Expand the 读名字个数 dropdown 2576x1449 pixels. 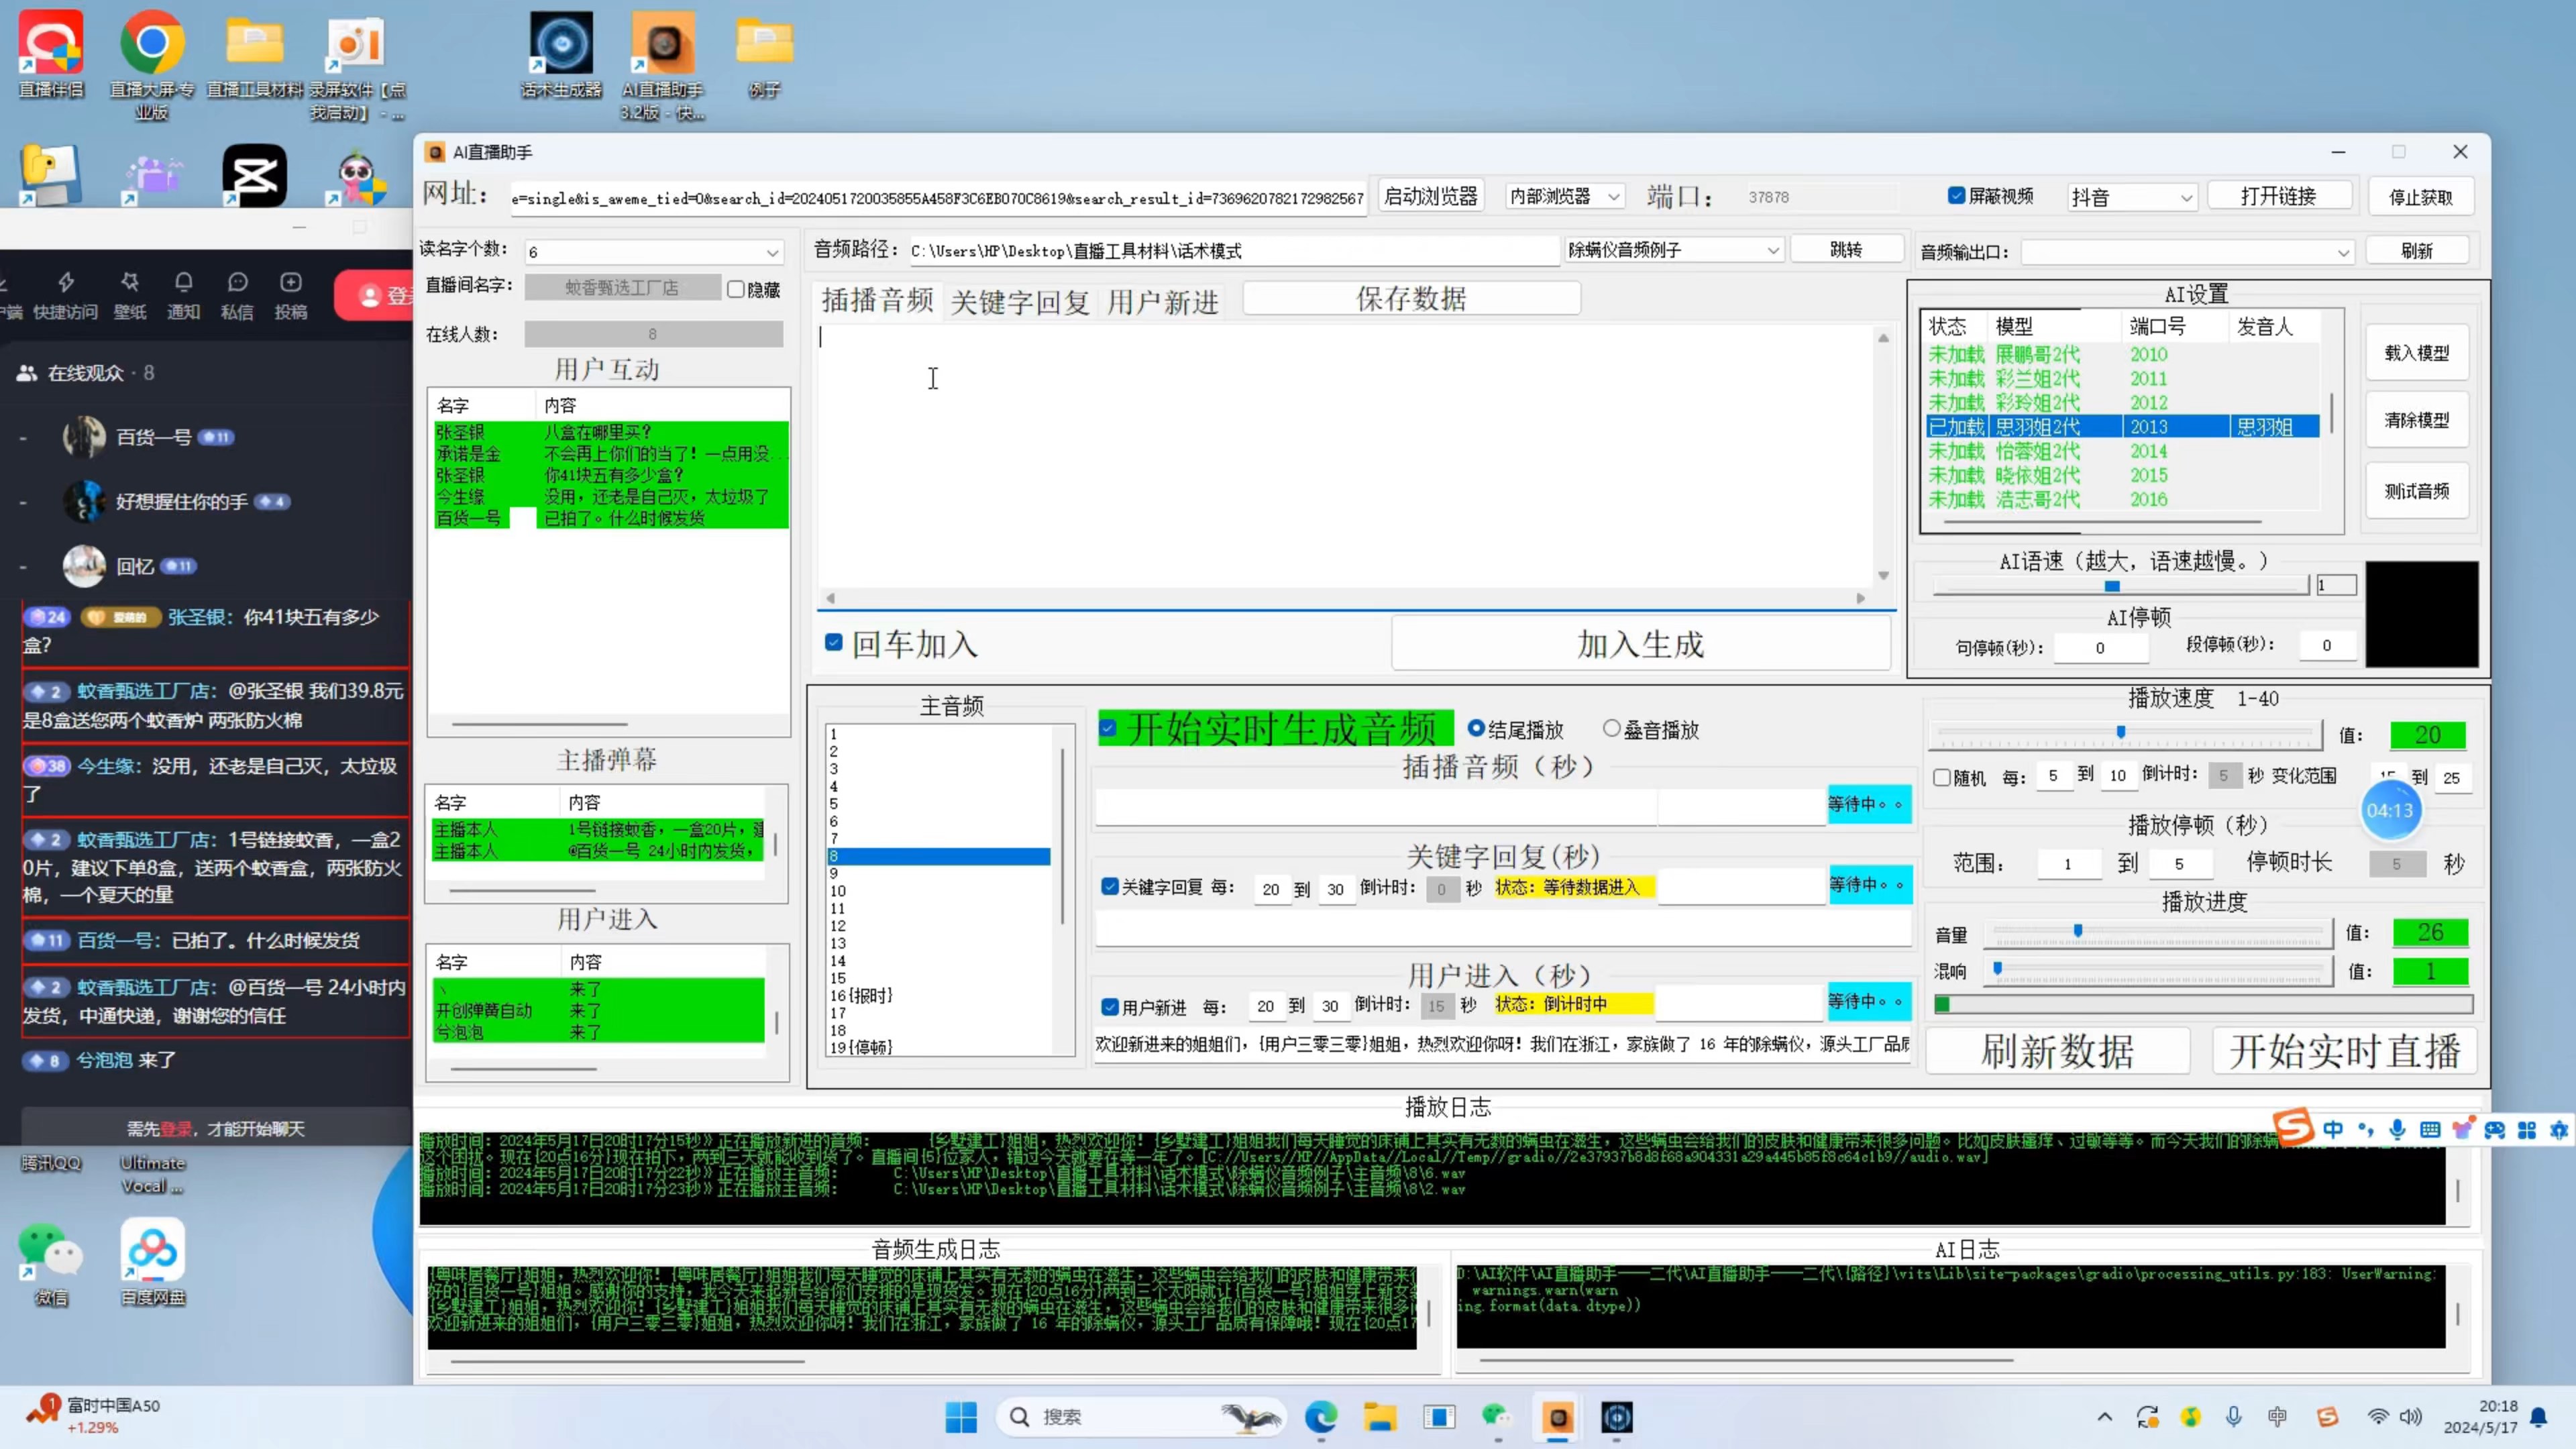(x=772, y=252)
